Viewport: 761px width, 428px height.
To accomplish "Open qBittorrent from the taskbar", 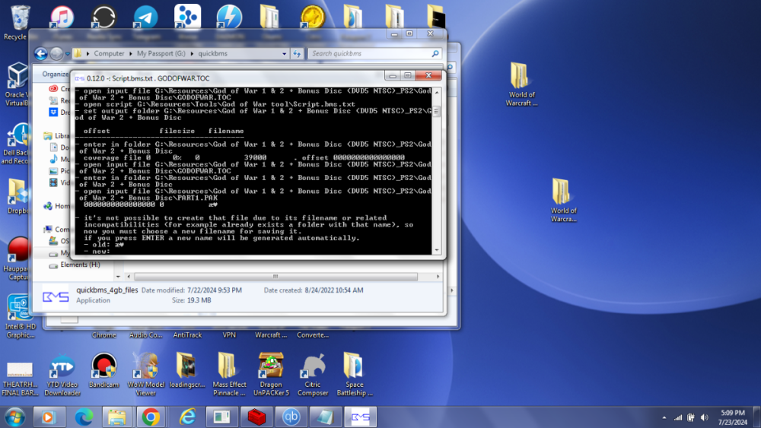I will tap(291, 417).
